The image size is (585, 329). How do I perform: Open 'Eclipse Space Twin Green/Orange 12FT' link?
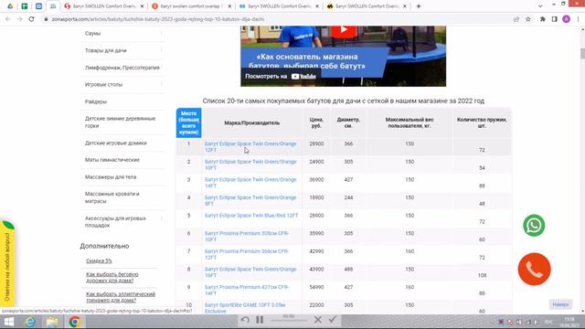click(x=250, y=146)
